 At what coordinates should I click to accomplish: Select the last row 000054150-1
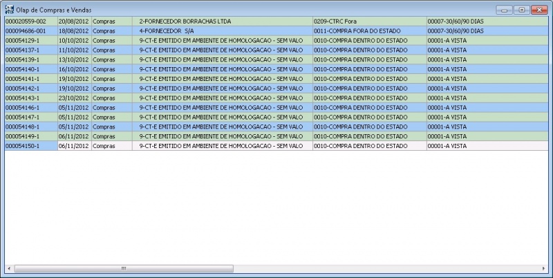[30, 146]
